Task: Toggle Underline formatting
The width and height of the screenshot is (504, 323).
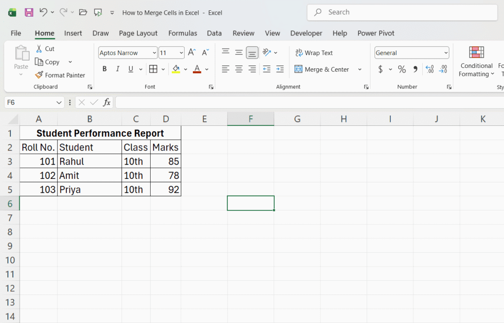Action: click(x=131, y=69)
